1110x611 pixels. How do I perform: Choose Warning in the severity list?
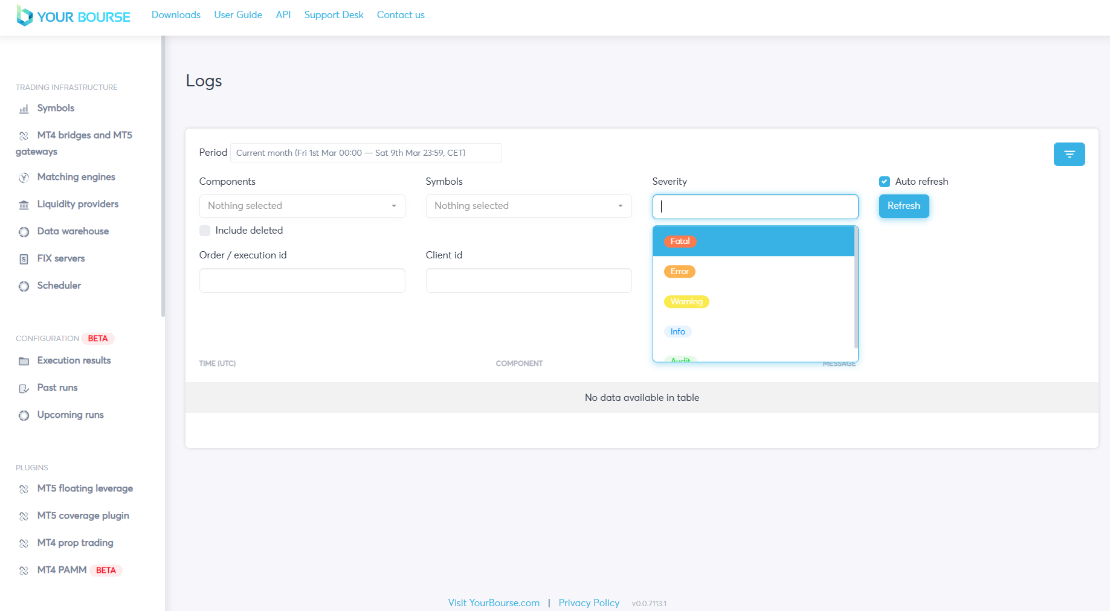[x=686, y=302]
